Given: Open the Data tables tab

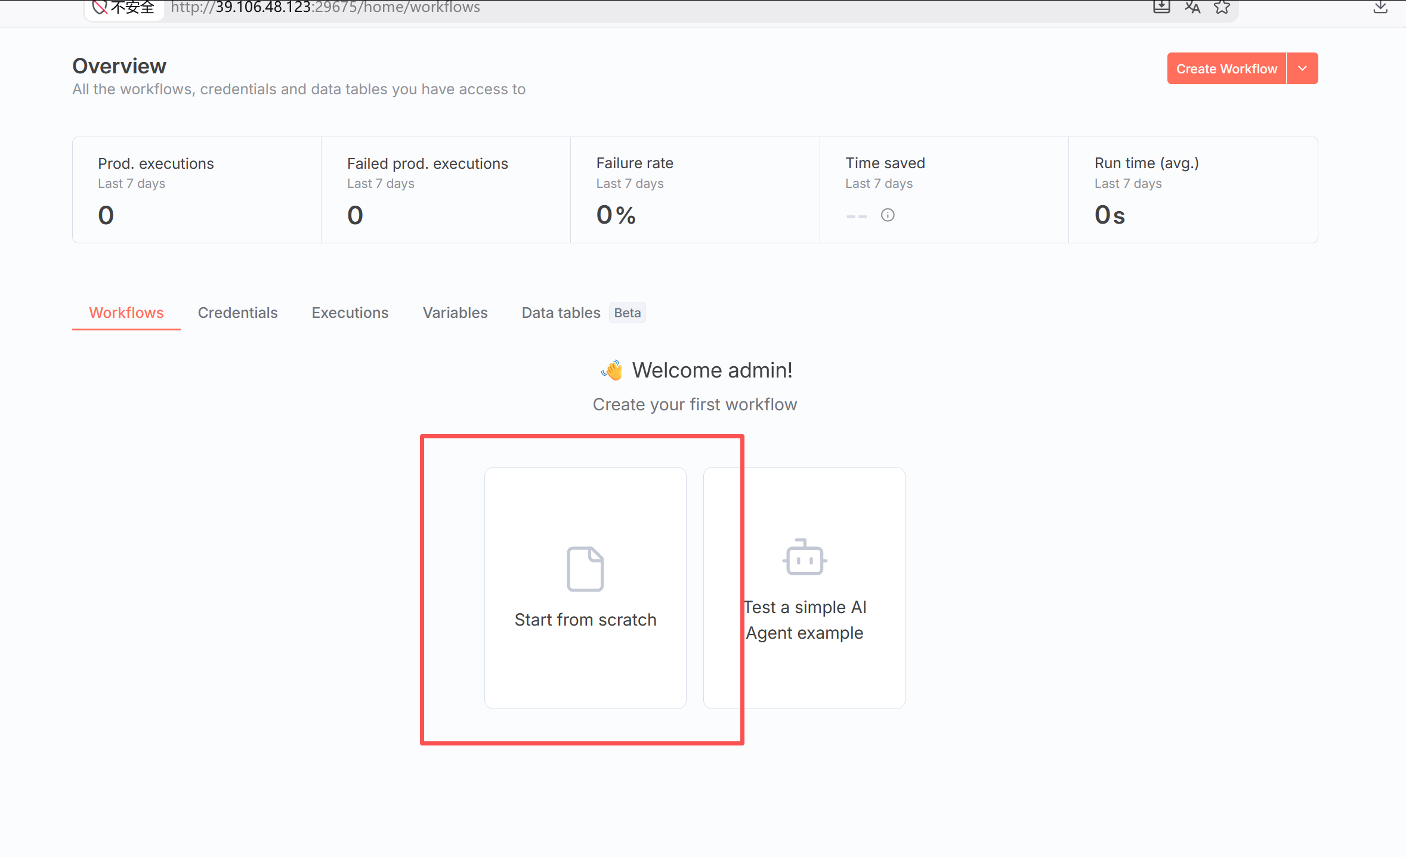Looking at the screenshot, I should [561, 313].
